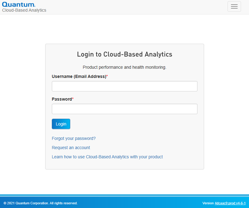249x208 pixels.
Task: Click the blue Login button
Action: pos(61,124)
